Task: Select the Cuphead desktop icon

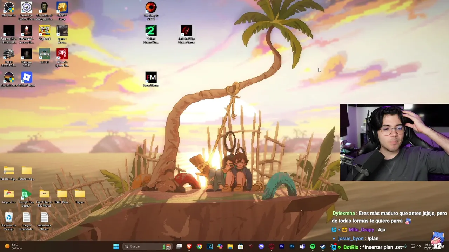Action: point(44,33)
